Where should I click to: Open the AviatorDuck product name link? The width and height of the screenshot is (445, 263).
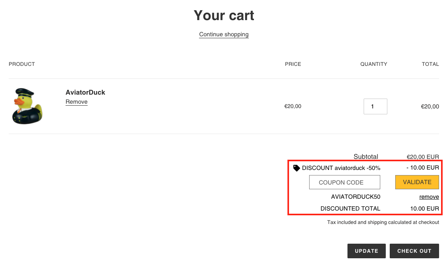tap(85, 92)
